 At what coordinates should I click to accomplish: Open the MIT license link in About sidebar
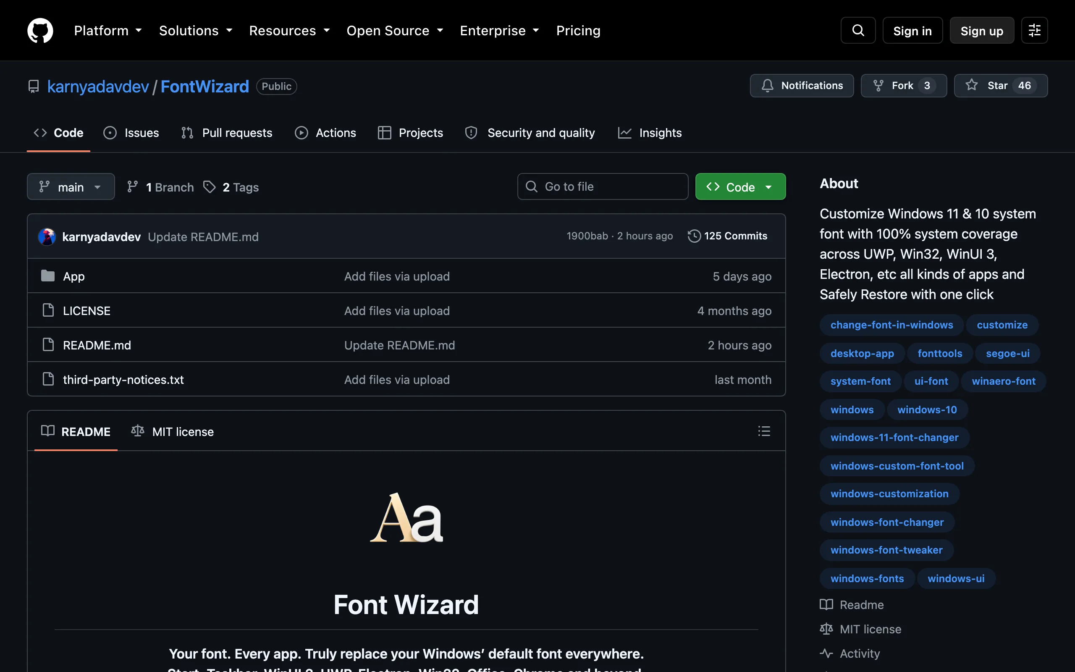click(860, 629)
